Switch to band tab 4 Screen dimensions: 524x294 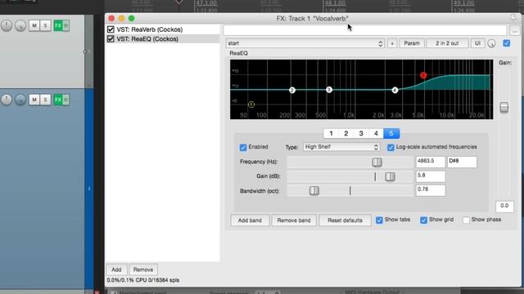pyautogui.click(x=376, y=133)
